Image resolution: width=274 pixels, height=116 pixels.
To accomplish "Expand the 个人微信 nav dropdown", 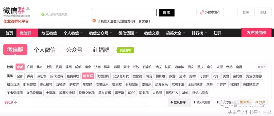I will [73, 33].
